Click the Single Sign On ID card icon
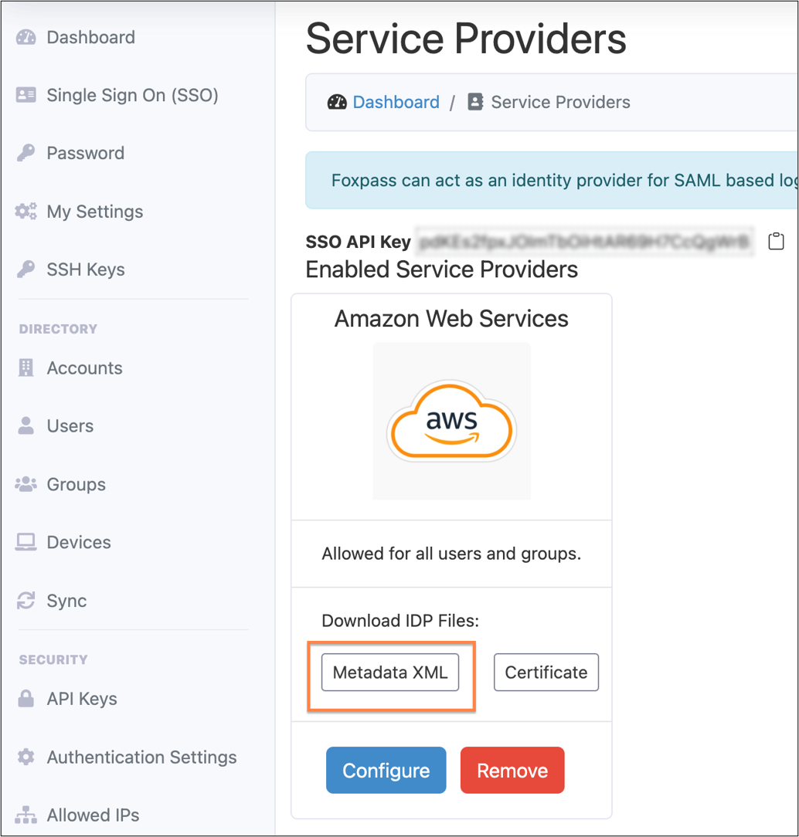Image resolution: width=799 pixels, height=837 pixels. point(25,95)
